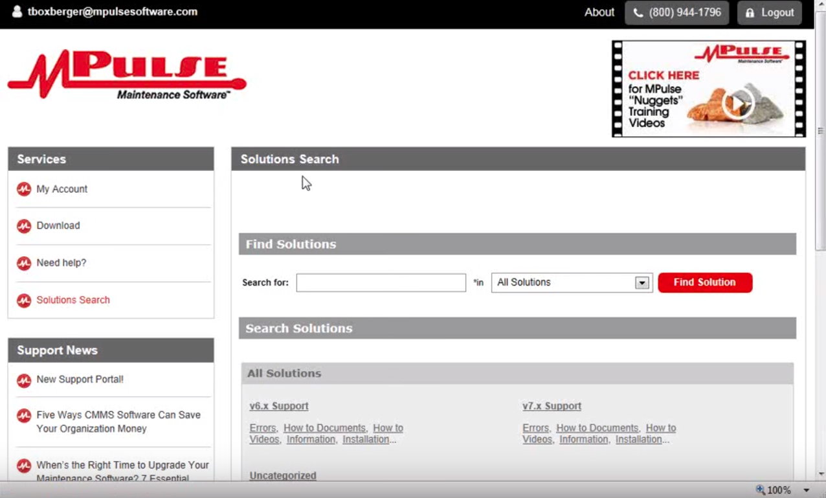Click the play icon on the Nuggets video banner
Viewport: 826px width, 498px height.
tap(738, 103)
